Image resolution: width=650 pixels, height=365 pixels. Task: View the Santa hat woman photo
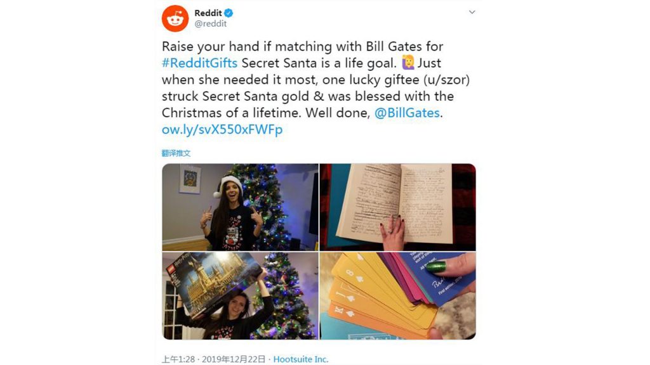coord(240,207)
